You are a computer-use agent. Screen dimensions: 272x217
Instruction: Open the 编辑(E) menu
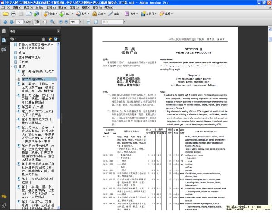point(17,8)
